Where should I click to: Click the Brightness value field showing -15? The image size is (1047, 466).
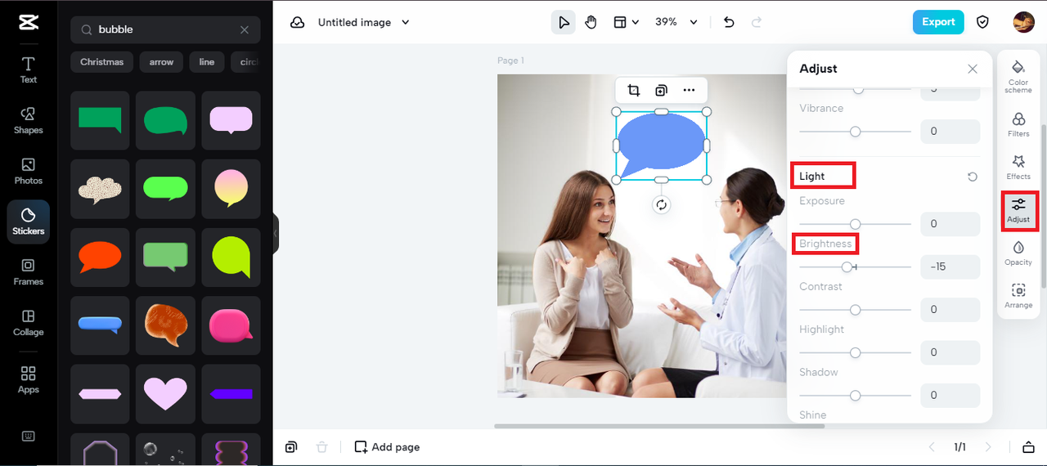pos(950,267)
